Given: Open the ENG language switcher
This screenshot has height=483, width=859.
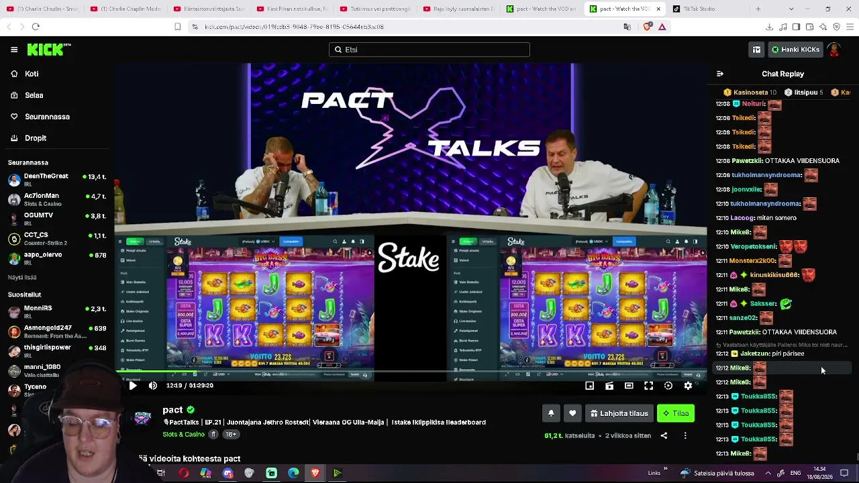Looking at the screenshot, I should (x=795, y=473).
